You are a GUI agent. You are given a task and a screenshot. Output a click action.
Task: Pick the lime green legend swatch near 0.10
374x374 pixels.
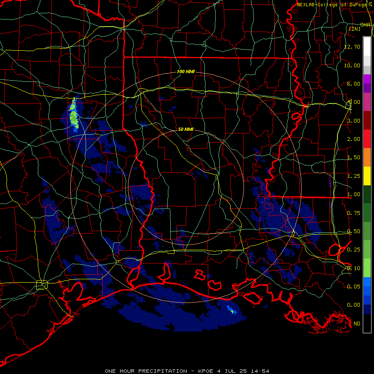coord(367,268)
